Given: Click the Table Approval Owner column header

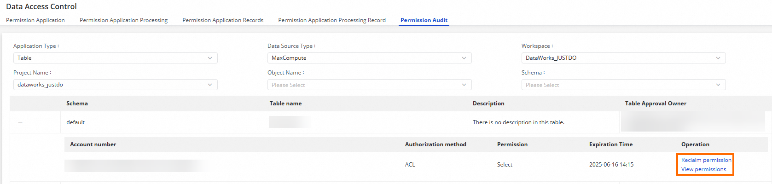Looking at the screenshot, I should click(x=656, y=103).
